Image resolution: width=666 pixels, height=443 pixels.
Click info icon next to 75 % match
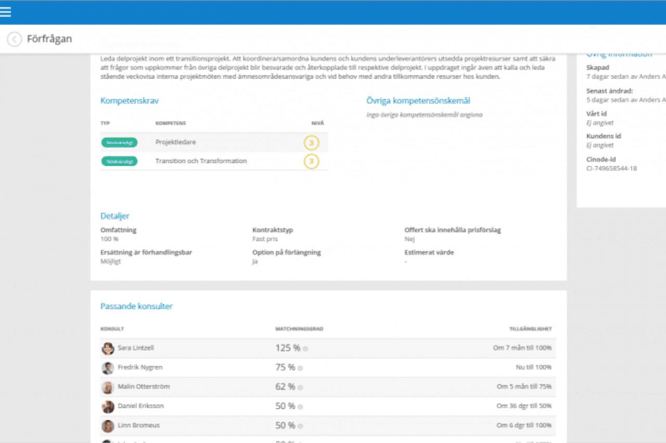point(300,368)
